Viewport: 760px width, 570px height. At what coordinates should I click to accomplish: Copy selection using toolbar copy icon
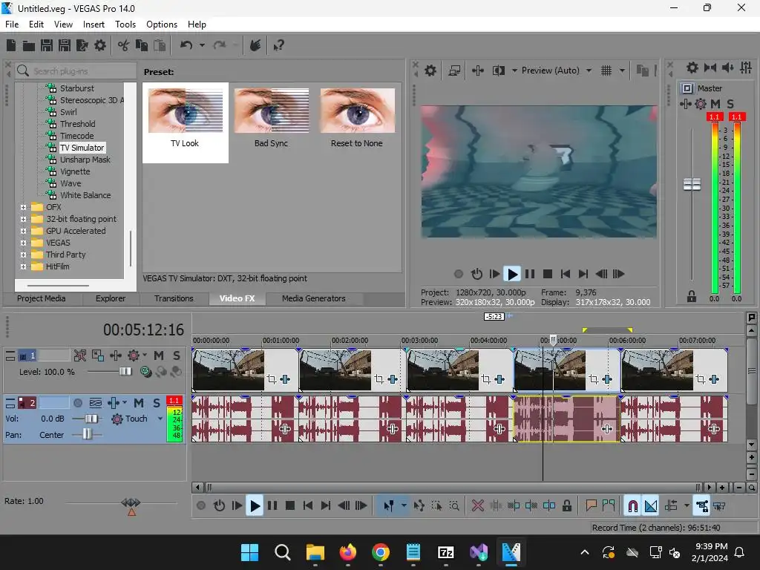coord(142,45)
